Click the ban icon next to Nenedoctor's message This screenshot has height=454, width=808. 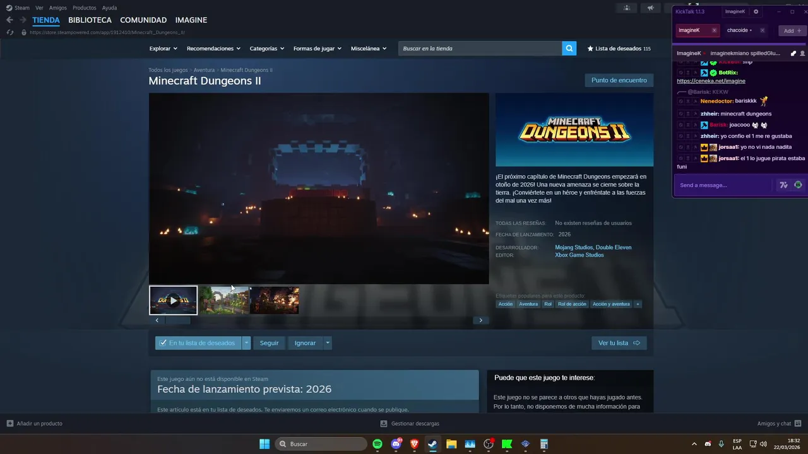point(680,101)
